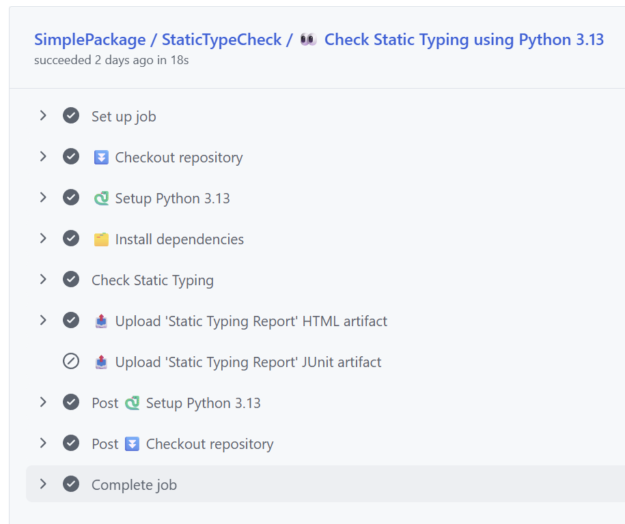This screenshot has width=625, height=524.
Task: Expand the Set up job step
Action: tap(43, 116)
